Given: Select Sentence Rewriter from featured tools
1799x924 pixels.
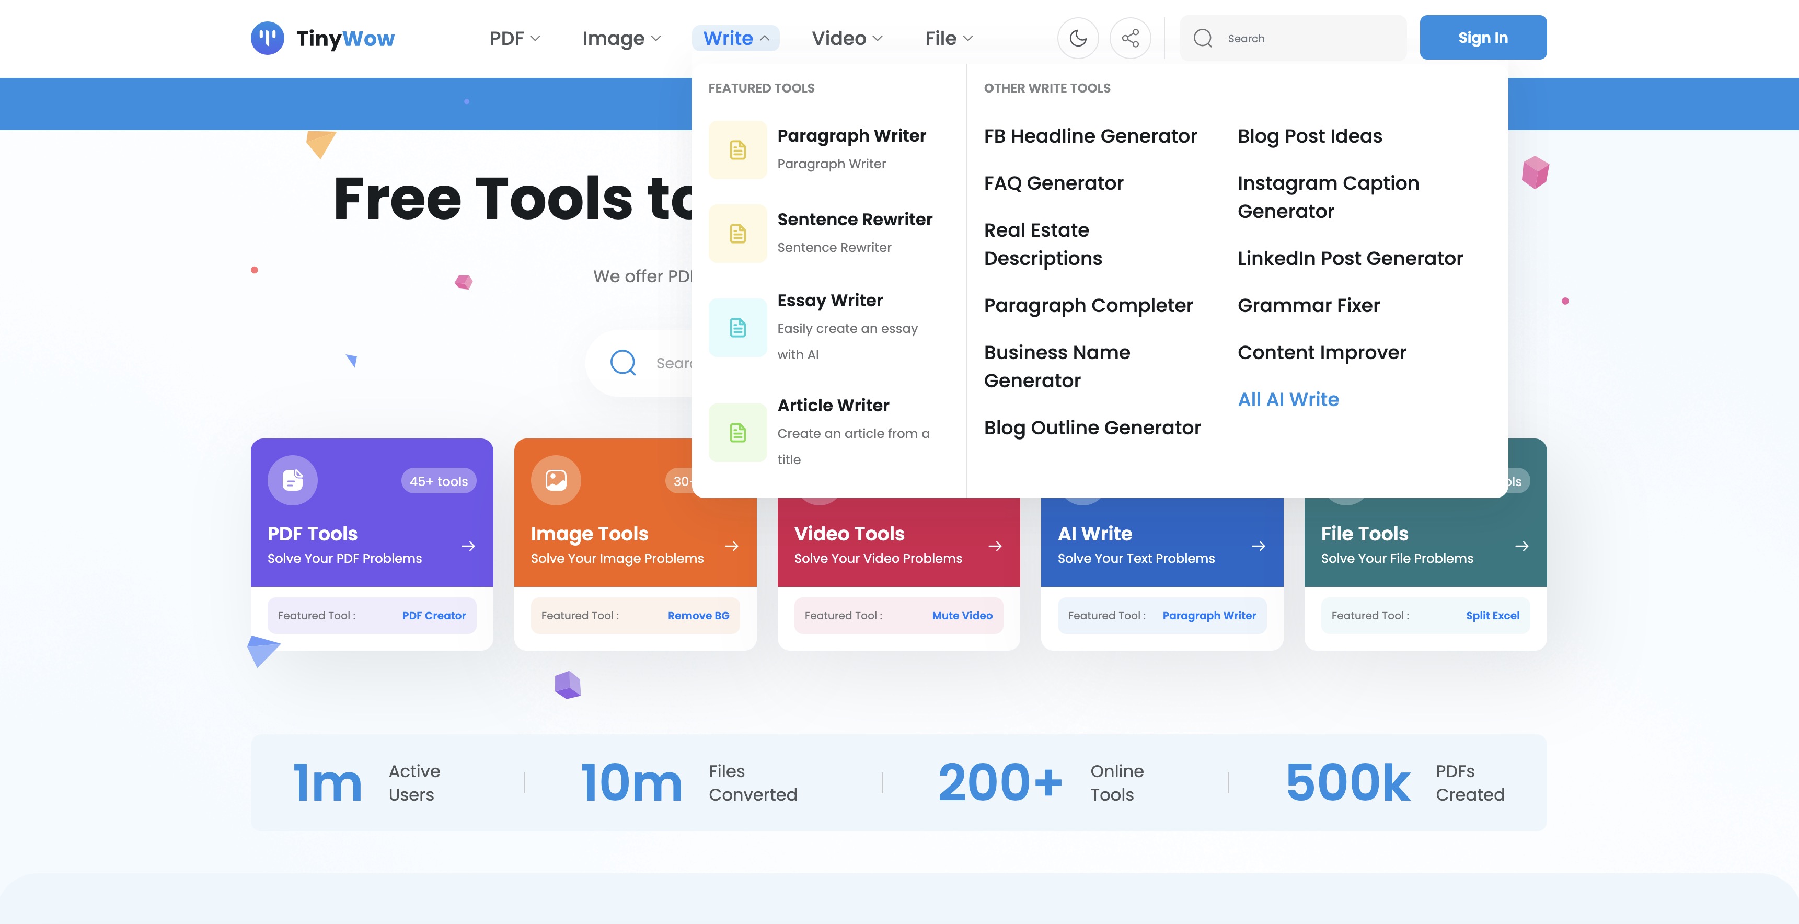Looking at the screenshot, I should 855,220.
